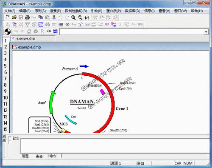The height and width of the screenshot is (168, 212).
Task: Click the New document icon
Action: point(8,17)
